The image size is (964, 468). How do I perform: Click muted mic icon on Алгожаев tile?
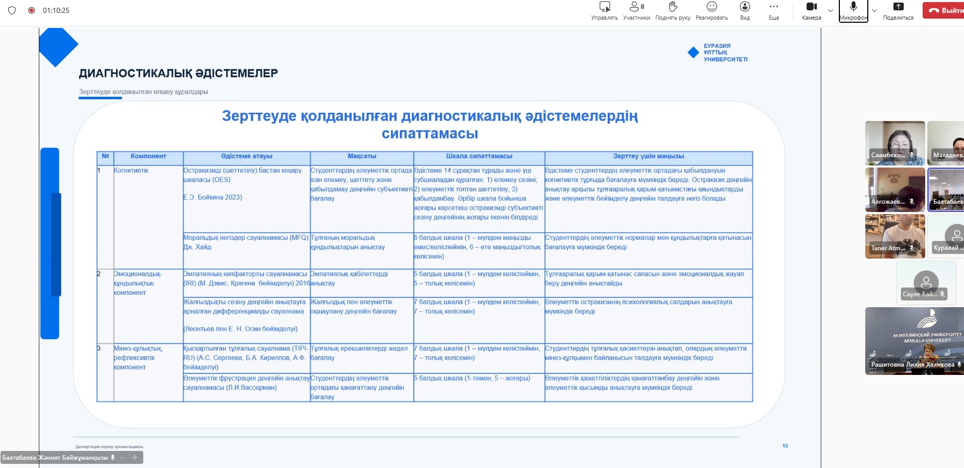coord(912,202)
